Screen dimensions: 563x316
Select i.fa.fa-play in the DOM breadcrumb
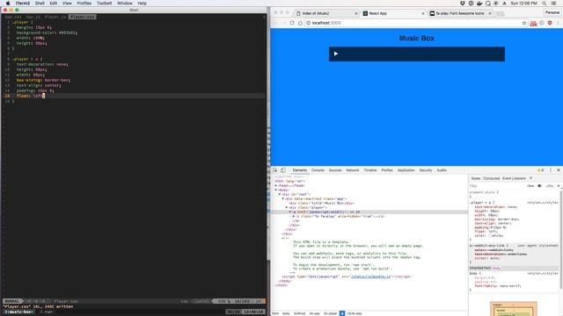click(355, 313)
